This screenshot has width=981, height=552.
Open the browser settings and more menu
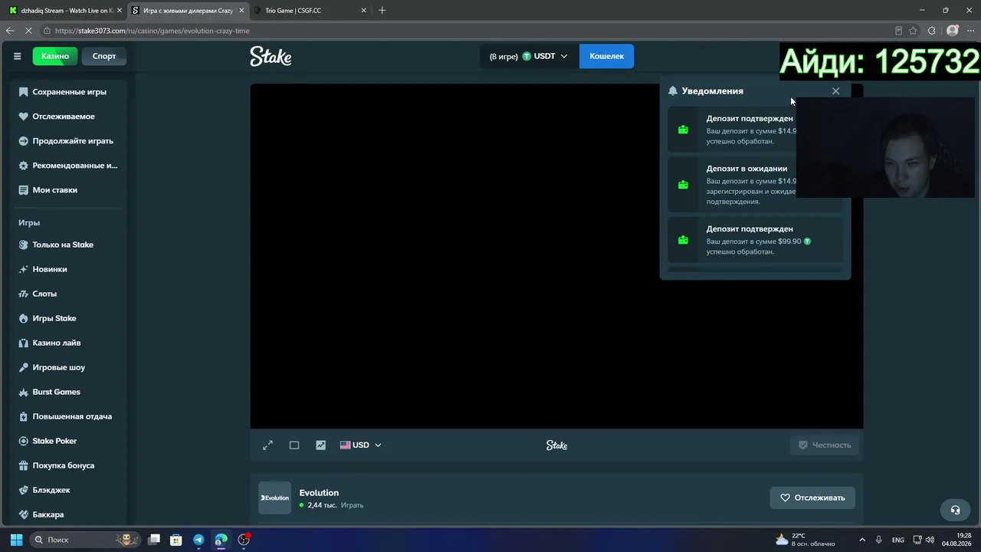pyautogui.click(x=970, y=31)
